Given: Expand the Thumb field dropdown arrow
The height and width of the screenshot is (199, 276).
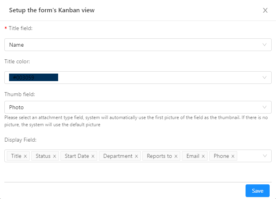Looking at the screenshot, I should click(x=265, y=107).
